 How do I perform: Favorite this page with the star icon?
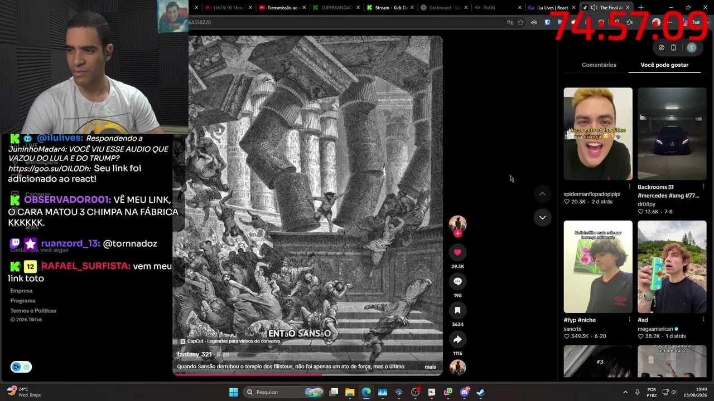pyautogui.click(x=520, y=22)
